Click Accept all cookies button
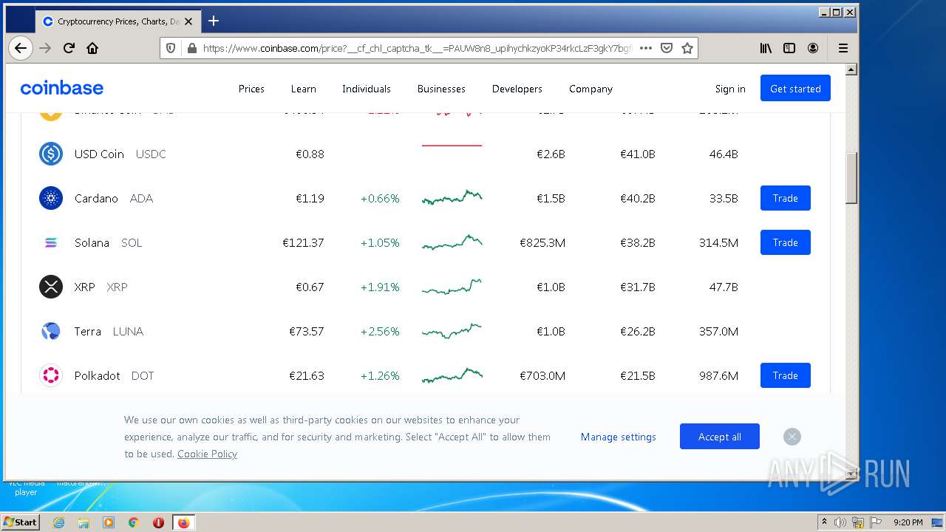The image size is (946, 532). (x=720, y=437)
